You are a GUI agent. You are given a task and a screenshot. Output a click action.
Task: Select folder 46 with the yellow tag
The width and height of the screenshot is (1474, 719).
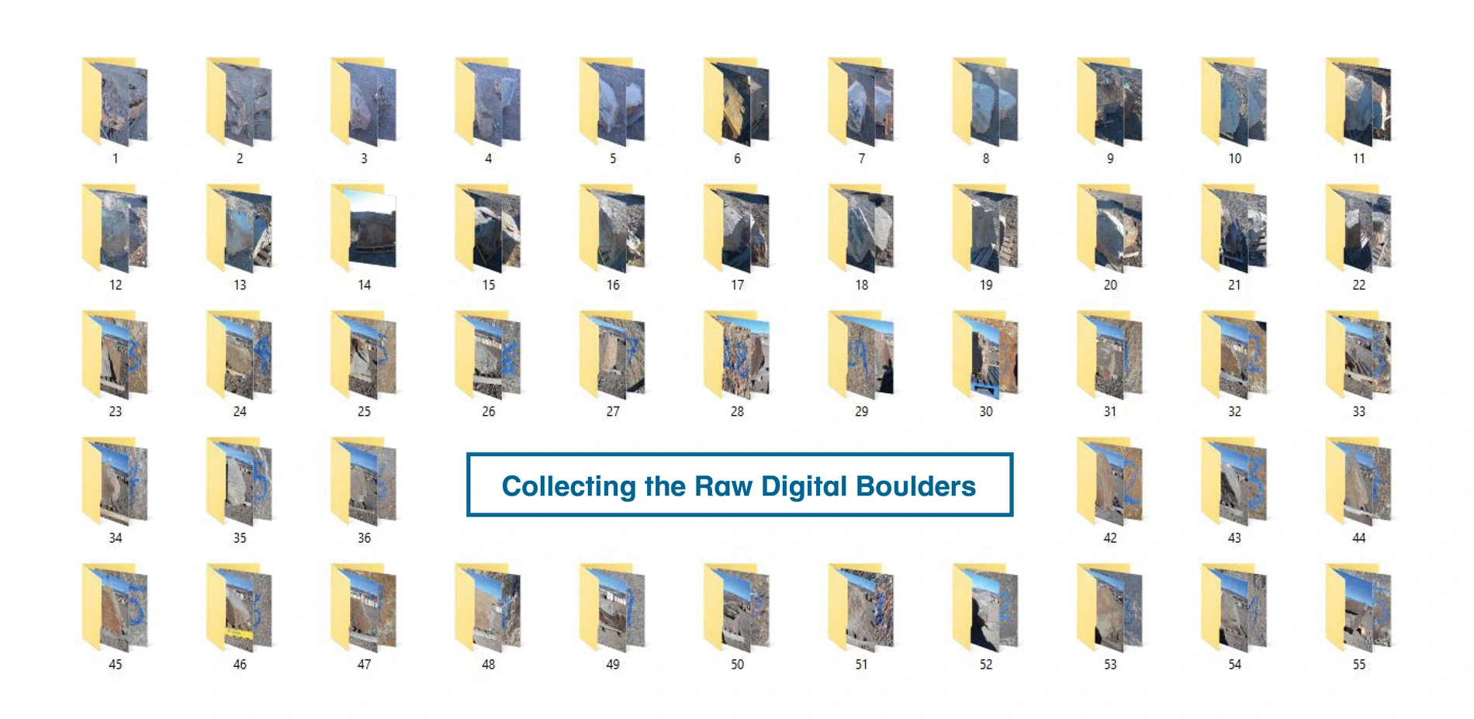pyautogui.click(x=240, y=608)
